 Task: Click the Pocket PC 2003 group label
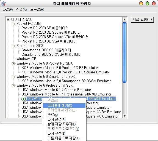pos(29,24)
